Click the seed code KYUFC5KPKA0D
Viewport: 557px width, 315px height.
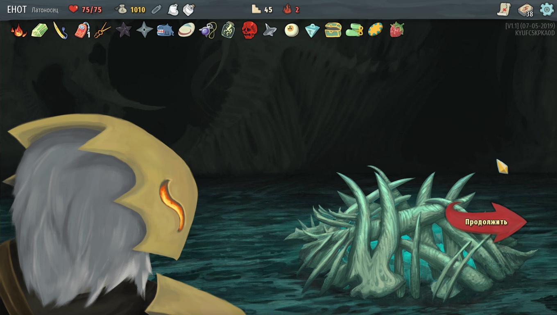(535, 33)
